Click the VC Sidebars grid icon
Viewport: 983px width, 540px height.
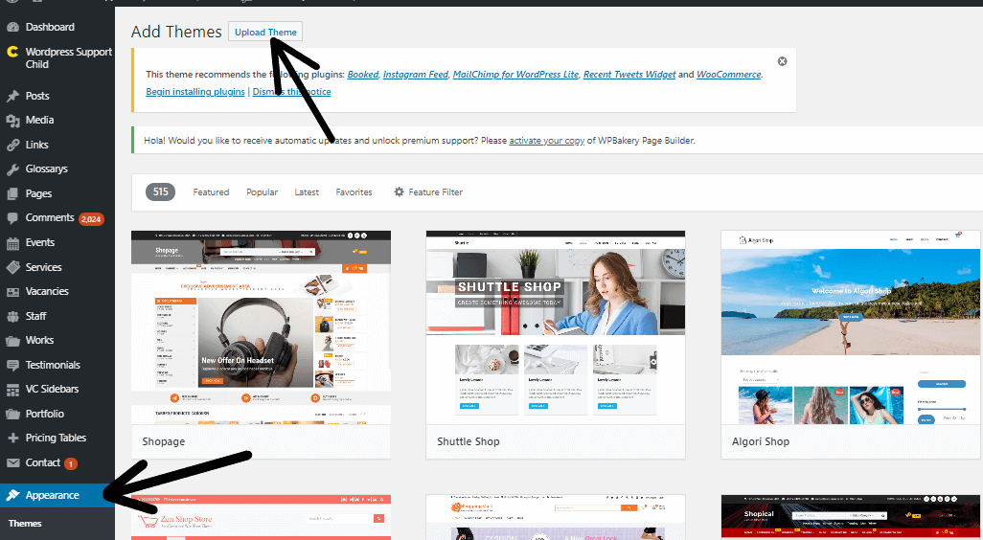12,390
